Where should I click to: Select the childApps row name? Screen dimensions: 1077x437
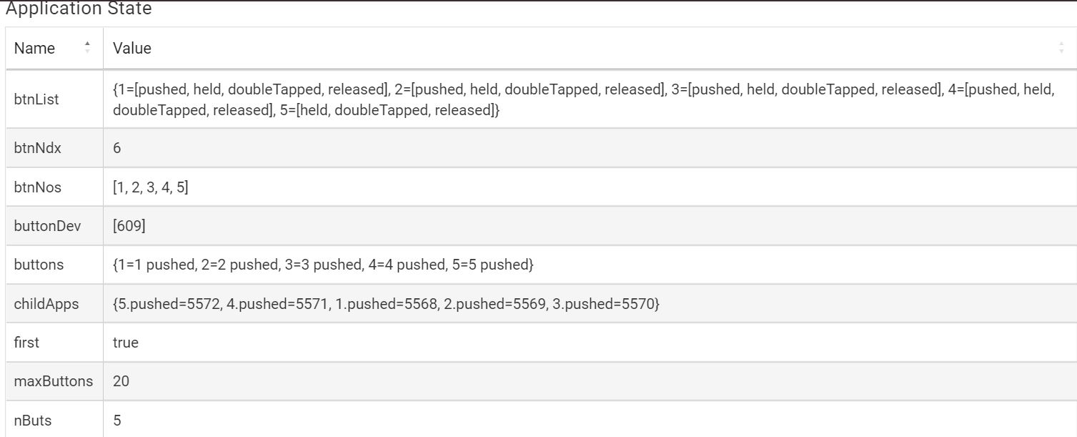pyautogui.click(x=46, y=304)
